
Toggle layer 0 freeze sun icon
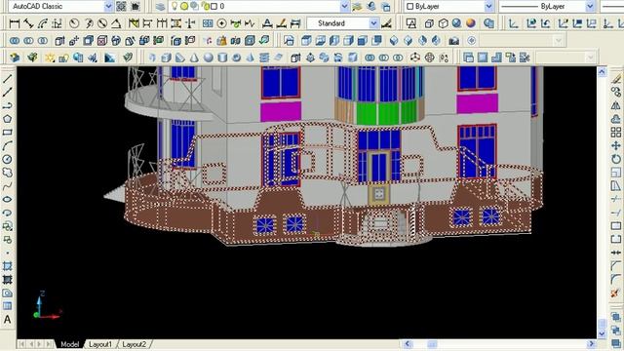(x=184, y=6)
